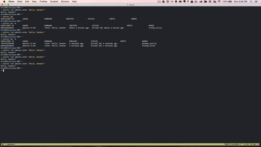Screen dimensions: 261x147
Task: Click 'ubuntu:14.04' in the gloomy_euclid row
Action: point(29,44)
